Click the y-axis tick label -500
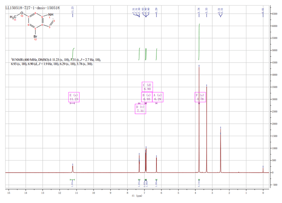Image resolution: width=282 pixels, height=203 pixels. coord(274,185)
